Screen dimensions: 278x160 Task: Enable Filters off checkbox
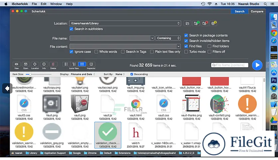coord(209,52)
